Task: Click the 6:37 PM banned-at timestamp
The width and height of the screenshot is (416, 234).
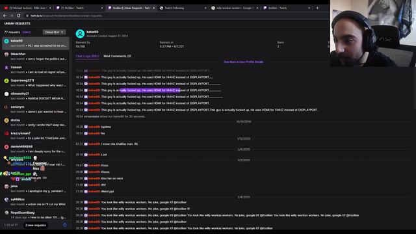Action: pos(172,46)
